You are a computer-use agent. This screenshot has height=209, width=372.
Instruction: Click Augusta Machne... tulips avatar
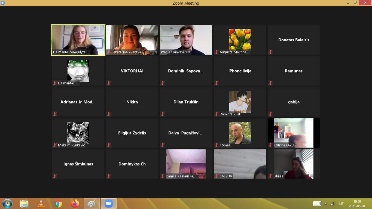coord(240,40)
